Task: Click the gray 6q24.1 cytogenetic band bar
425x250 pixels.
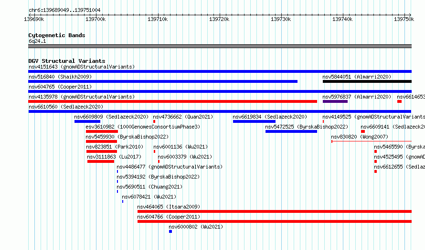Action: pos(220,46)
